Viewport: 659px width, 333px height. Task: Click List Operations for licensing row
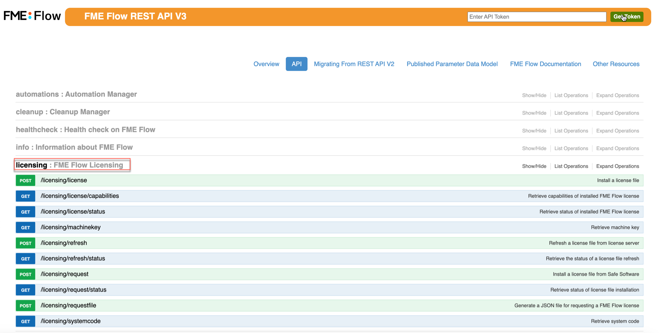[571, 166]
